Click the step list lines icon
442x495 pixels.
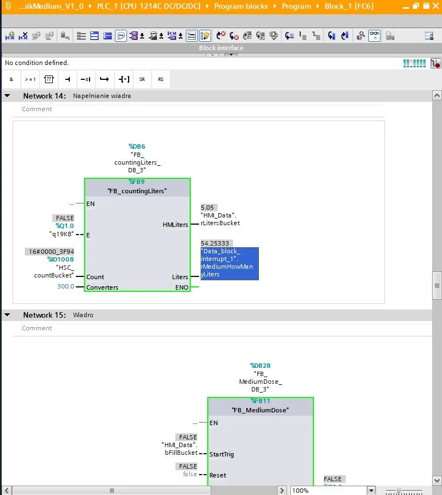point(303,36)
